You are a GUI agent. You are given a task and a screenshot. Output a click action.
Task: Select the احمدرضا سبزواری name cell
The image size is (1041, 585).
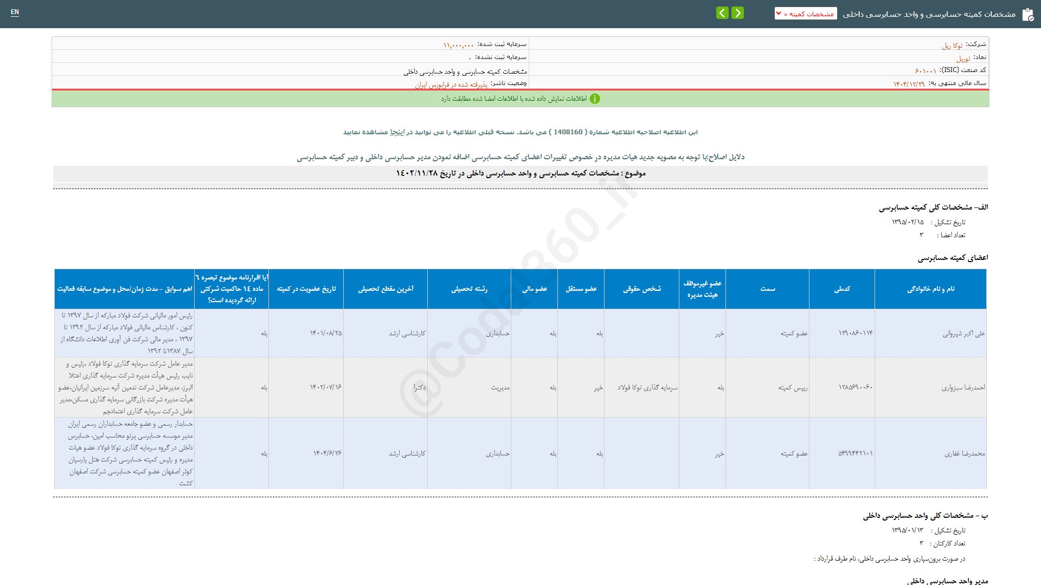(x=963, y=388)
